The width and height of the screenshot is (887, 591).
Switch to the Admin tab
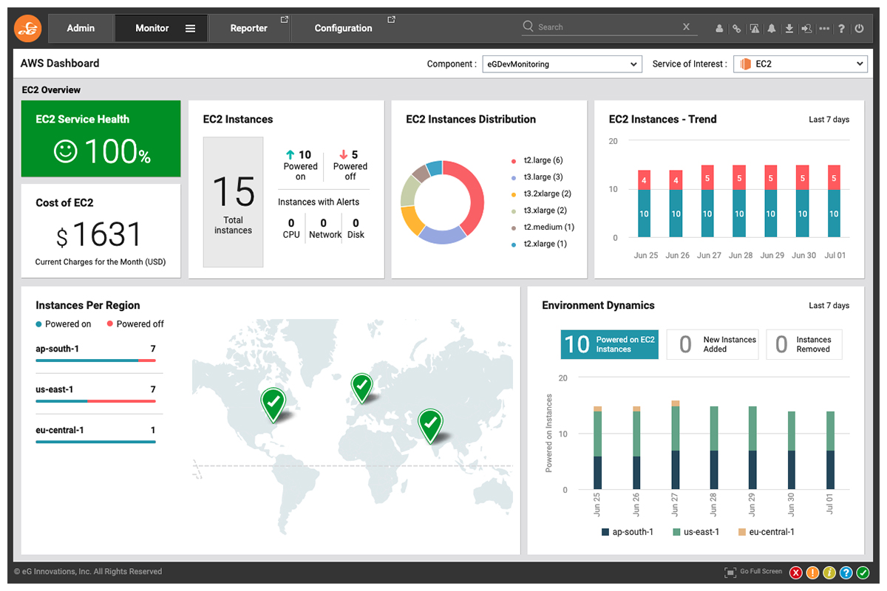pos(81,28)
